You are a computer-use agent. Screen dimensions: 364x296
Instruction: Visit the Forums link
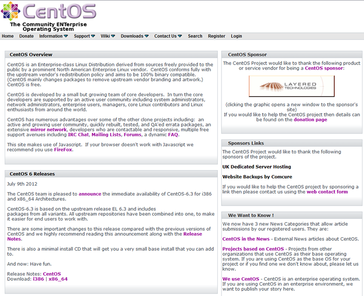132,135
